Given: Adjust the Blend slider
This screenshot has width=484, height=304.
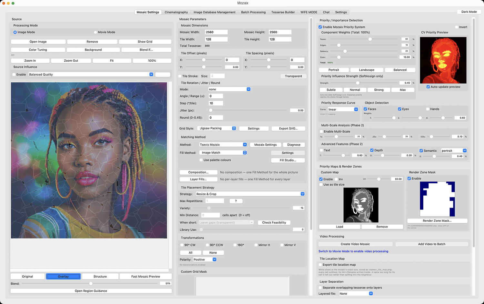Looking at the screenshot, I should (x=91, y=284).
